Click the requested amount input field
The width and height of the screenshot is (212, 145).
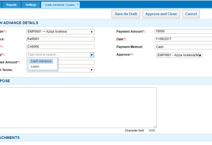pyautogui.click(x=76, y=62)
